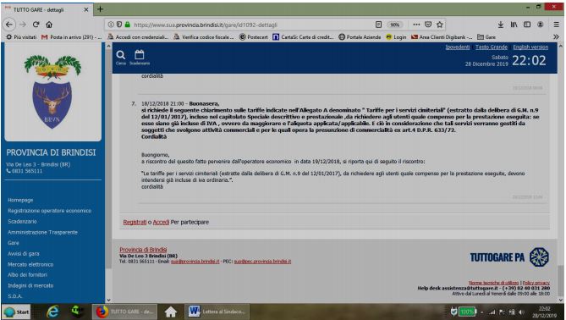This screenshot has height=320, width=566.
Task: Expand the bookmarks toolbar overflow chevron
Action: (x=556, y=37)
